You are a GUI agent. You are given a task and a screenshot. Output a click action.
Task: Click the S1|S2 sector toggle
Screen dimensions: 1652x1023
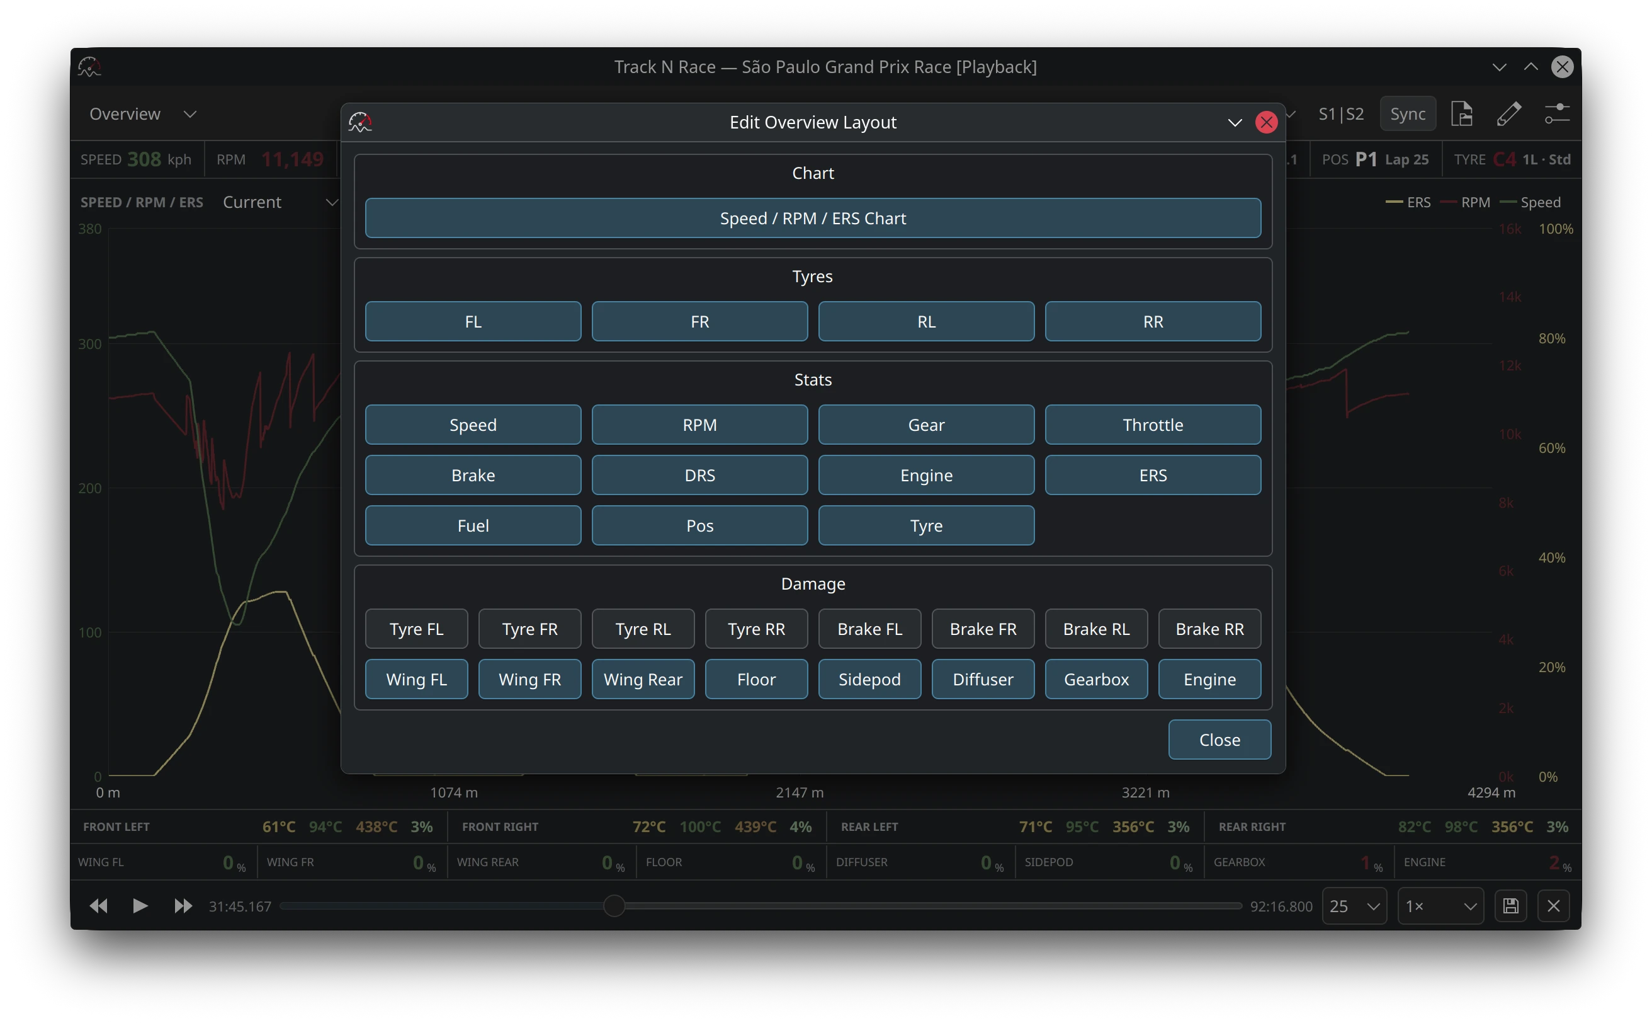tap(1341, 113)
